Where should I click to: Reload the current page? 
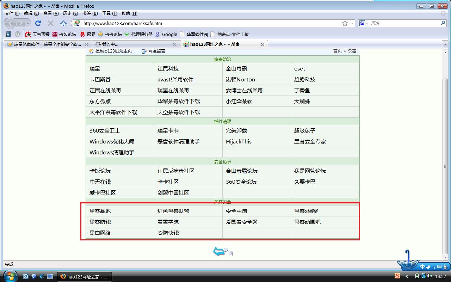[38, 23]
